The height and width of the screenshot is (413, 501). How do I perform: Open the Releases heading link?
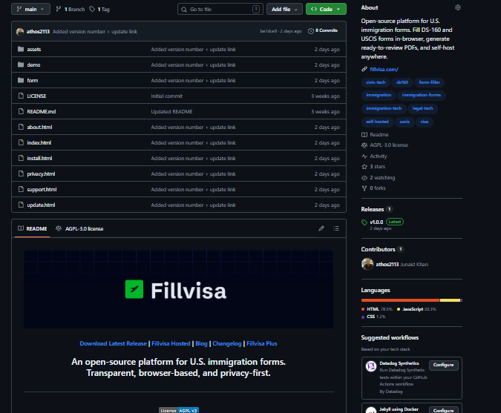373,209
